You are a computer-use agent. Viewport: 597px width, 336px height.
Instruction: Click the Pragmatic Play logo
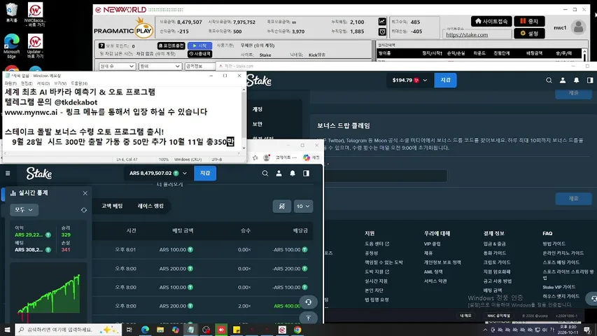pyautogui.click(x=123, y=29)
